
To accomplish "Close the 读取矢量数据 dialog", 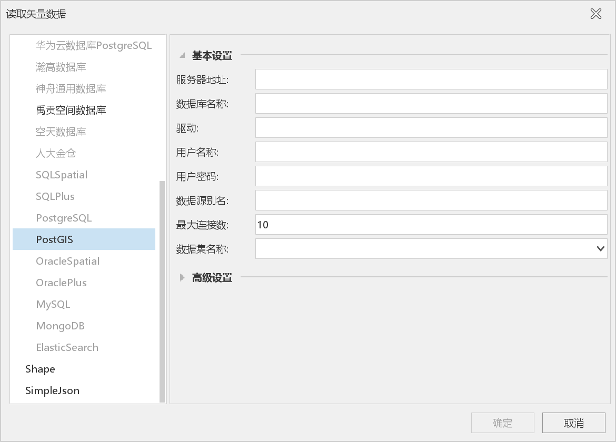I will [x=595, y=14].
